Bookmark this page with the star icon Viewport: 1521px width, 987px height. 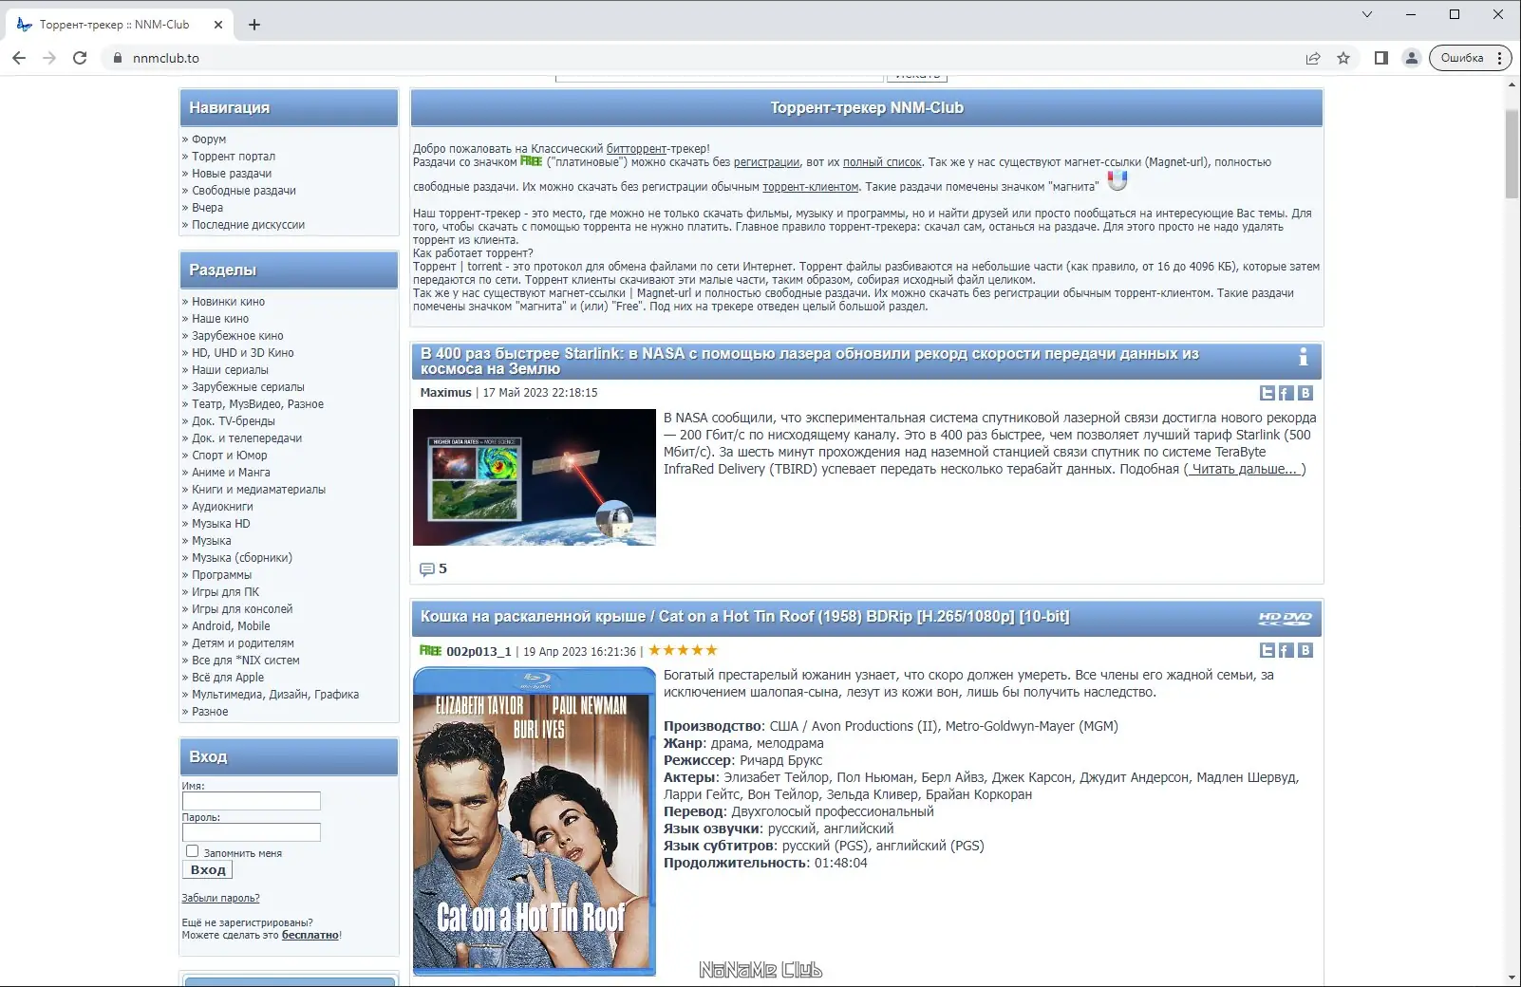click(x=1343, y=58)
